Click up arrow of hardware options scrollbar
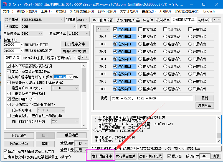Screen dimensions: 223x162 click(84, 66)
